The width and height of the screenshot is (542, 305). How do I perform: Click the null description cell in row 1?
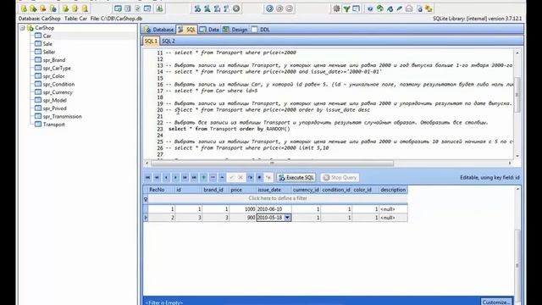coord(393,209)
